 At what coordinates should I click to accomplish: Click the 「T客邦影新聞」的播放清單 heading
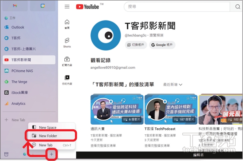[x=122, y=85]
